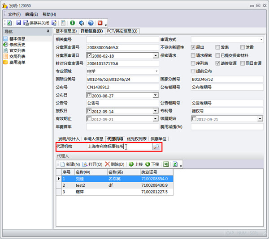Click the green circle info icon
This screenshot has height=239, width=269.
click(x=72, y=23)
